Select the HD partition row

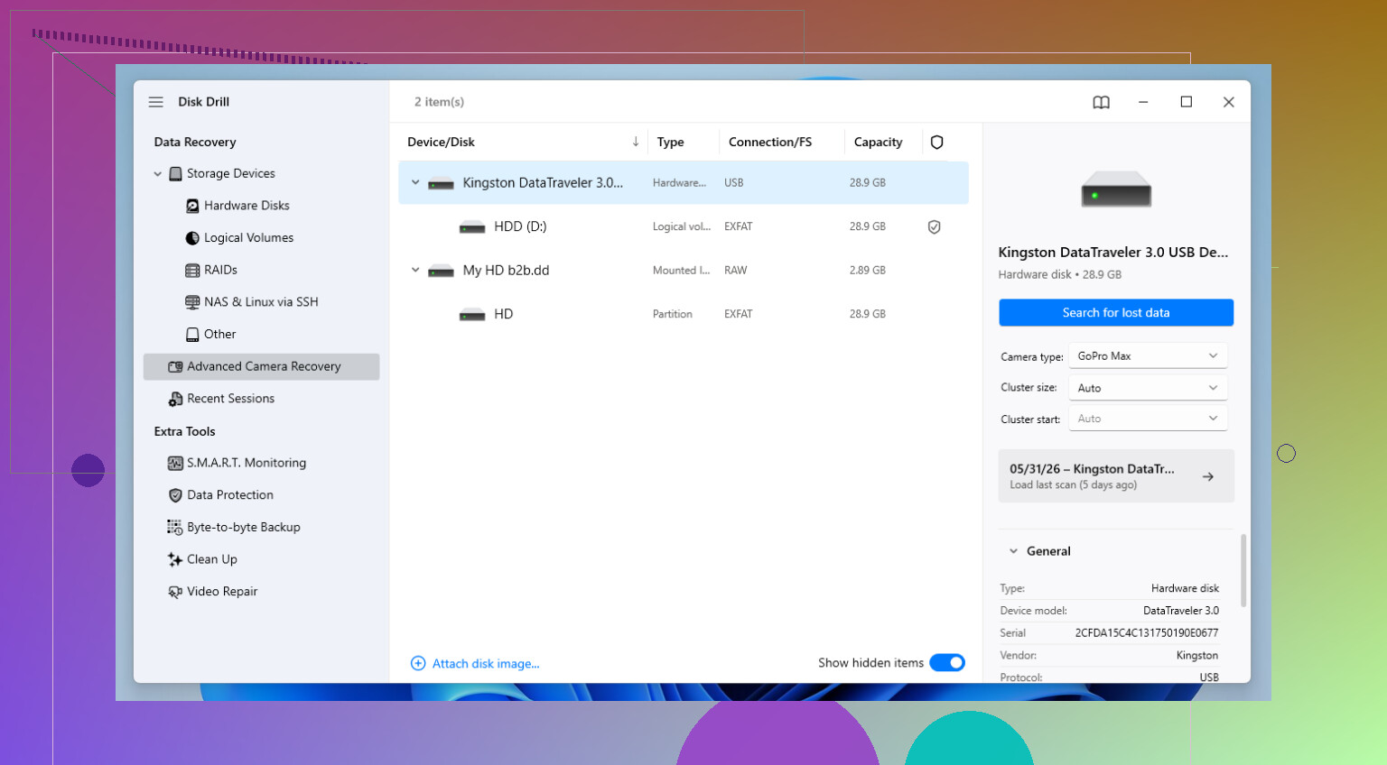pos(683,314)
